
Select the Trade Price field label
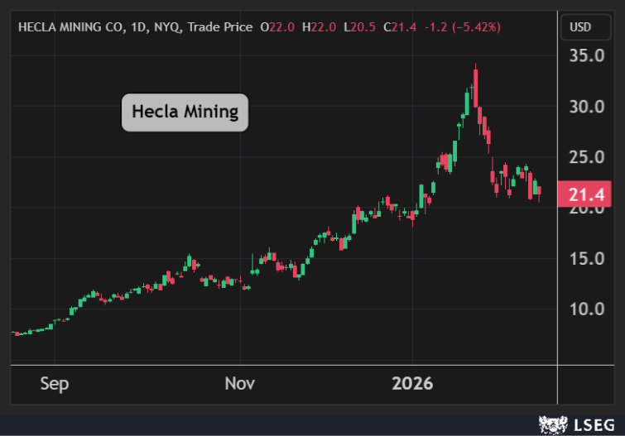(x=219, y=27)
